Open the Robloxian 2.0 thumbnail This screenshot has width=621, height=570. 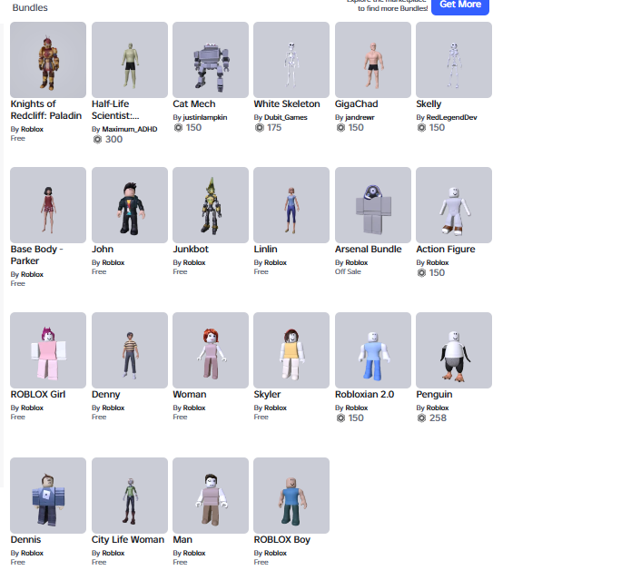373,350
